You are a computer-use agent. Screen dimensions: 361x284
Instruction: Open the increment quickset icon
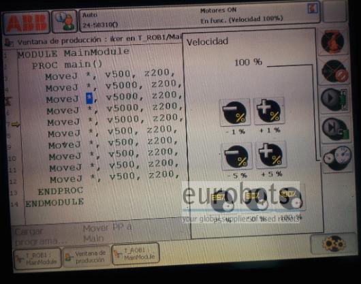[x=334, y=72]
